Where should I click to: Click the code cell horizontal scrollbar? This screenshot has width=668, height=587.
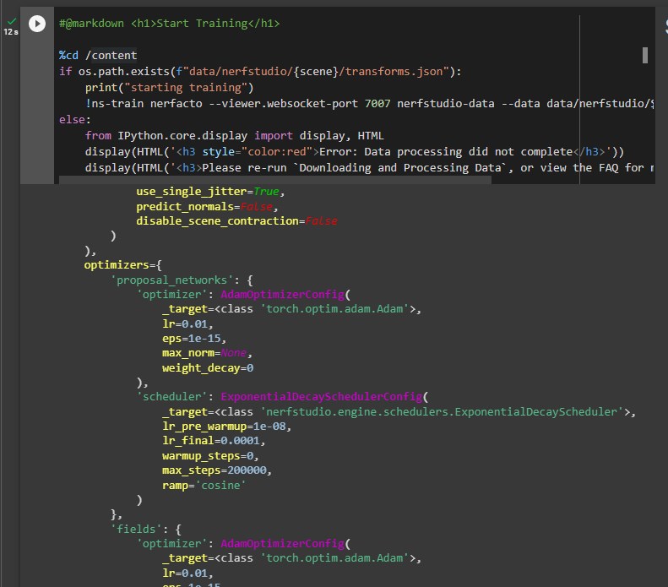[274, 181]
